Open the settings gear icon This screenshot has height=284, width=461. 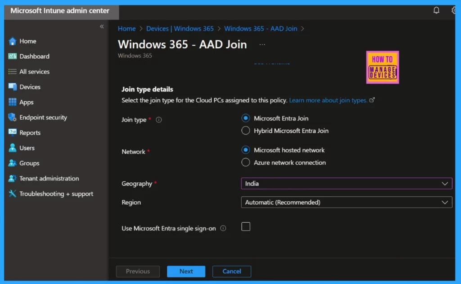pyautogui.click(x=454, y=11)
